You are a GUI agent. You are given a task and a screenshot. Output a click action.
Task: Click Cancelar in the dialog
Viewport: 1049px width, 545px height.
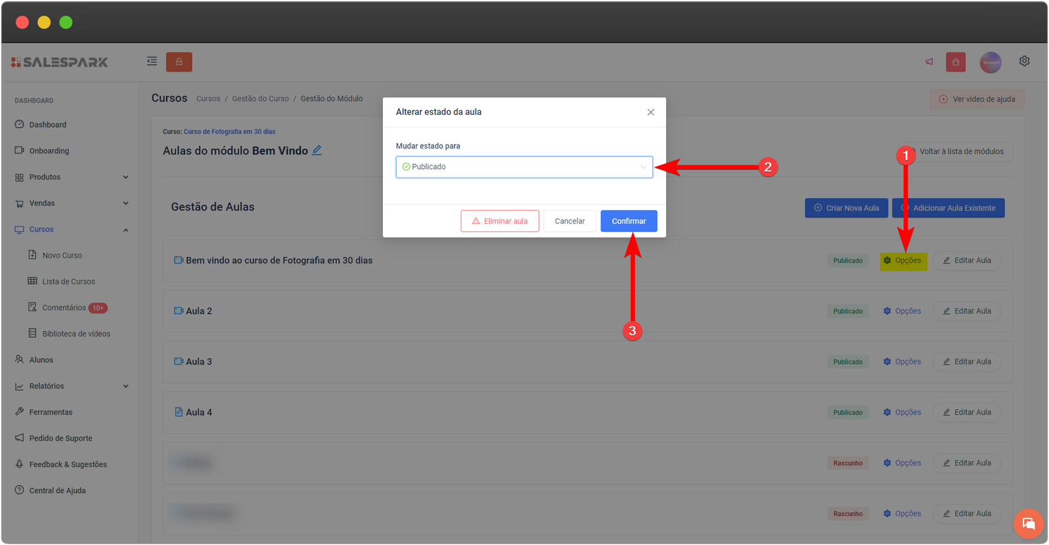569,221
